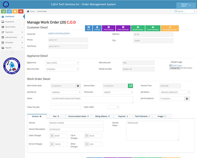The height and width of the screenshot is (158, 197).
Task: Click the green chart shortcut icon
Action: (x=3, y=12)
